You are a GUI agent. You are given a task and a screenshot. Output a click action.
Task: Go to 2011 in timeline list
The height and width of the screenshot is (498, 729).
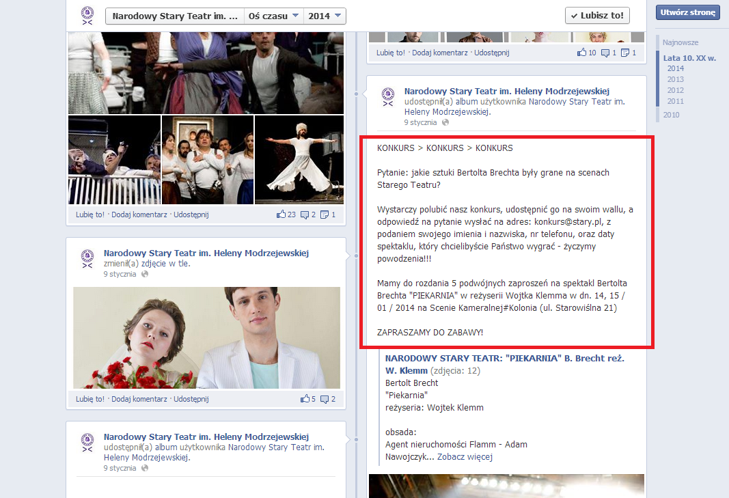676,101
